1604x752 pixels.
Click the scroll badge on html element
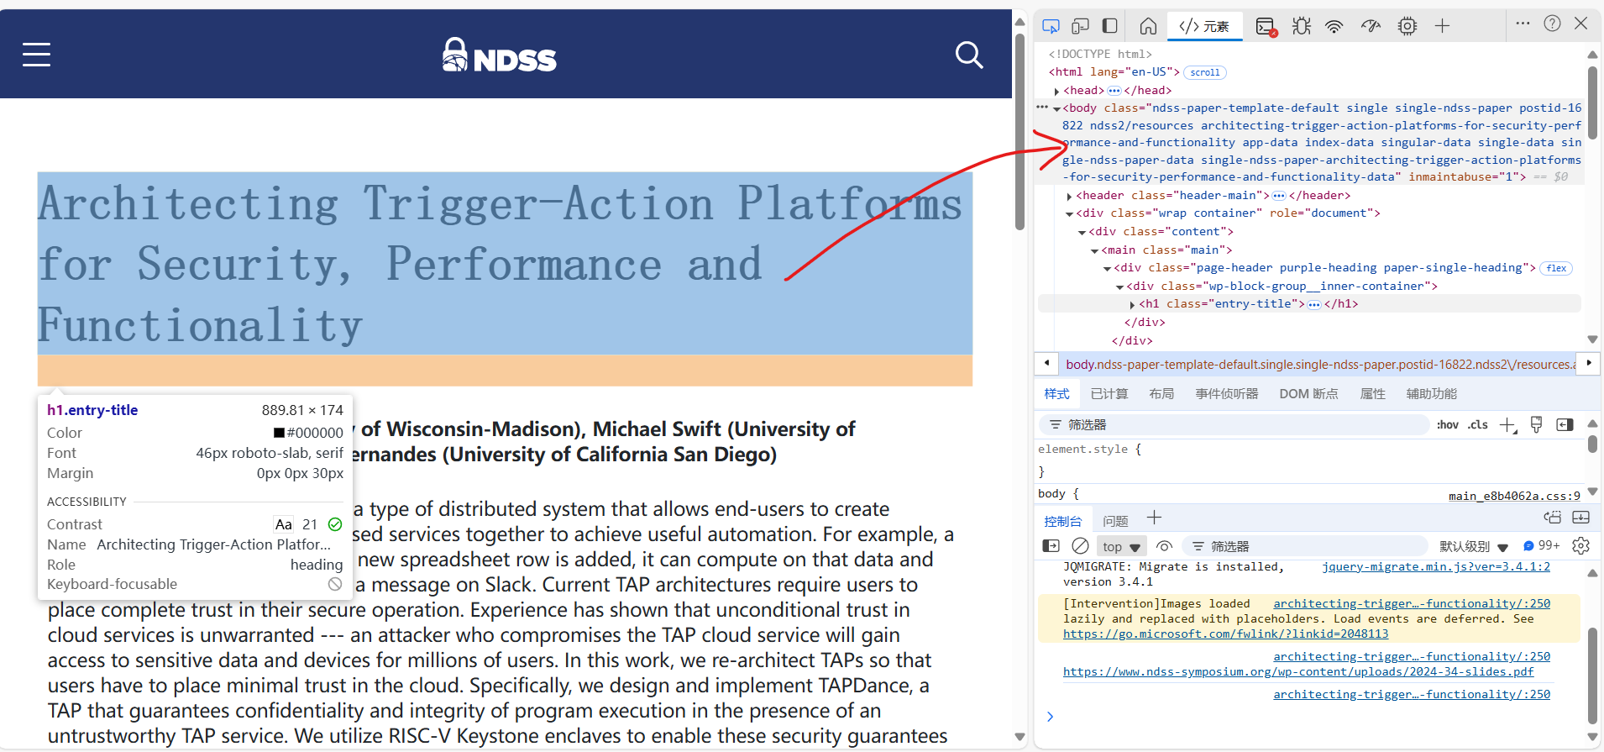[x=1205, y=72]
